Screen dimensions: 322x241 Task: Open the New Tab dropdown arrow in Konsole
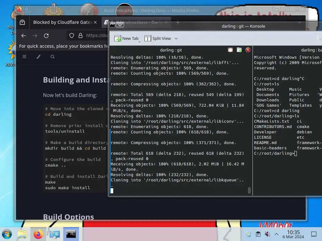click(139, 42)
